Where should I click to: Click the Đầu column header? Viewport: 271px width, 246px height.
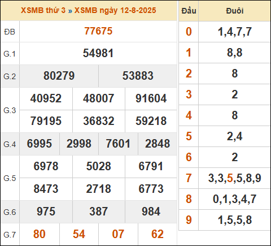coord(189,11)
